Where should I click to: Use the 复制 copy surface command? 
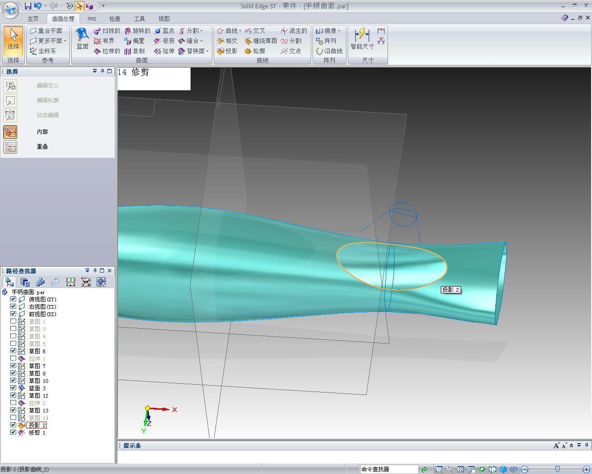[134, 51]
